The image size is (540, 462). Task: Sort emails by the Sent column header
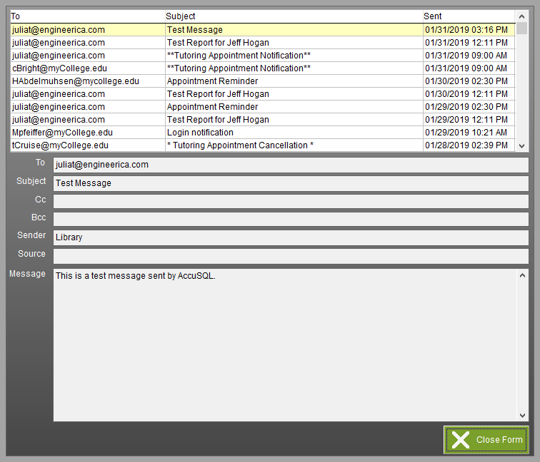click(469, 16)
